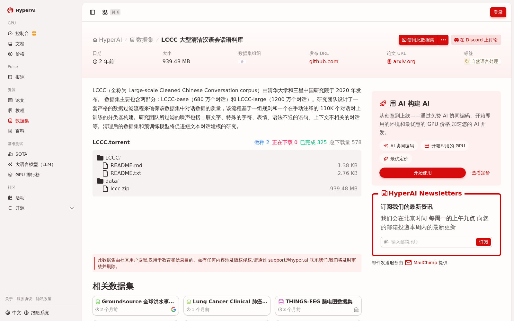This screenshot has height=321, width=514.
Task: Click the rocket icon beside 用 AI 构建 AI
Action: [383, 103]
